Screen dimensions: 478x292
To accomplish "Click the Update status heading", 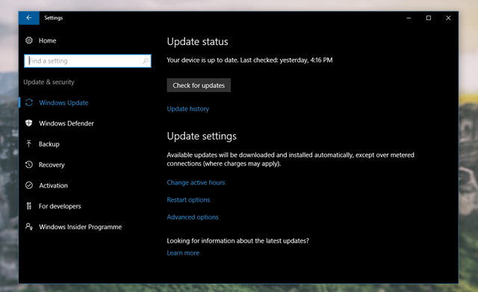I will [197, 42].
